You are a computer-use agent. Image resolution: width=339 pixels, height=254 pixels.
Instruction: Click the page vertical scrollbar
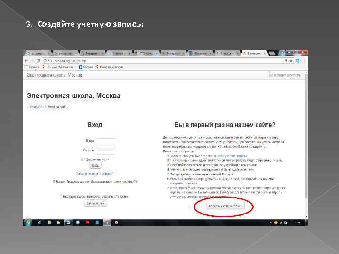tap(306, 135)
